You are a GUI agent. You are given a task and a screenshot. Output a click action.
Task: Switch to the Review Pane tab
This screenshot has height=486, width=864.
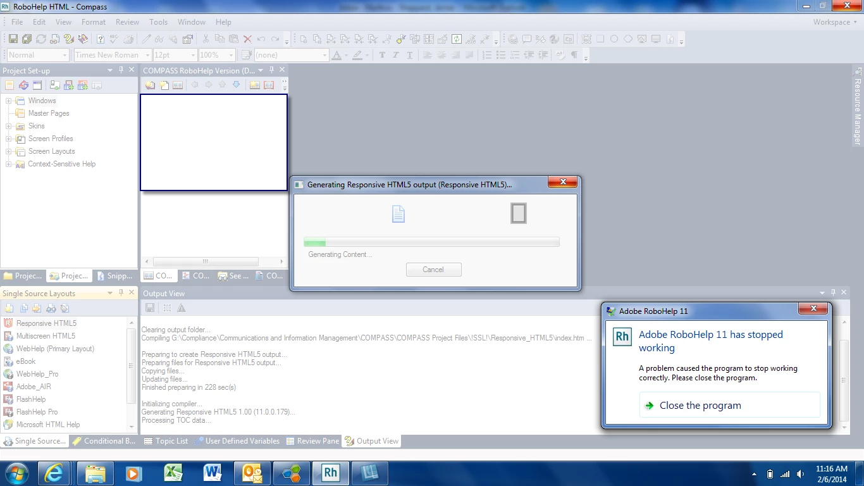(x=312, y=441)
